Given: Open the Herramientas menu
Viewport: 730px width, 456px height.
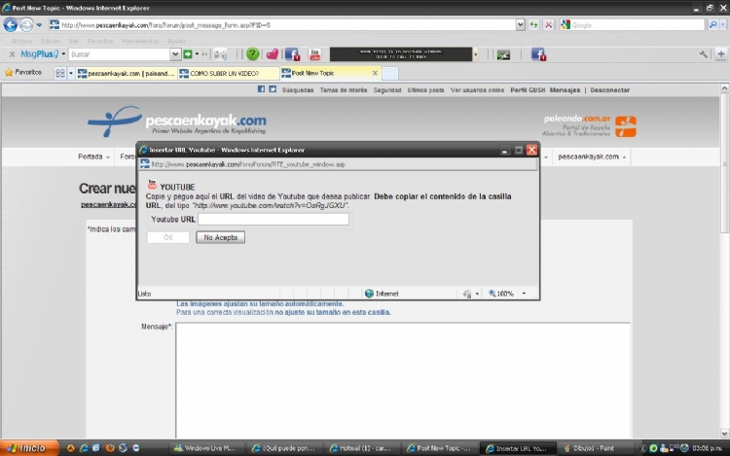Looking at the screenshot, I should (x=140, y=41).
